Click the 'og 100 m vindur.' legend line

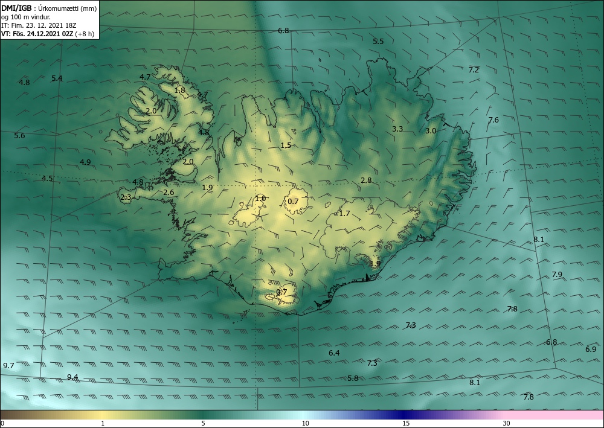pyautogui.click(x=26, y=16)
